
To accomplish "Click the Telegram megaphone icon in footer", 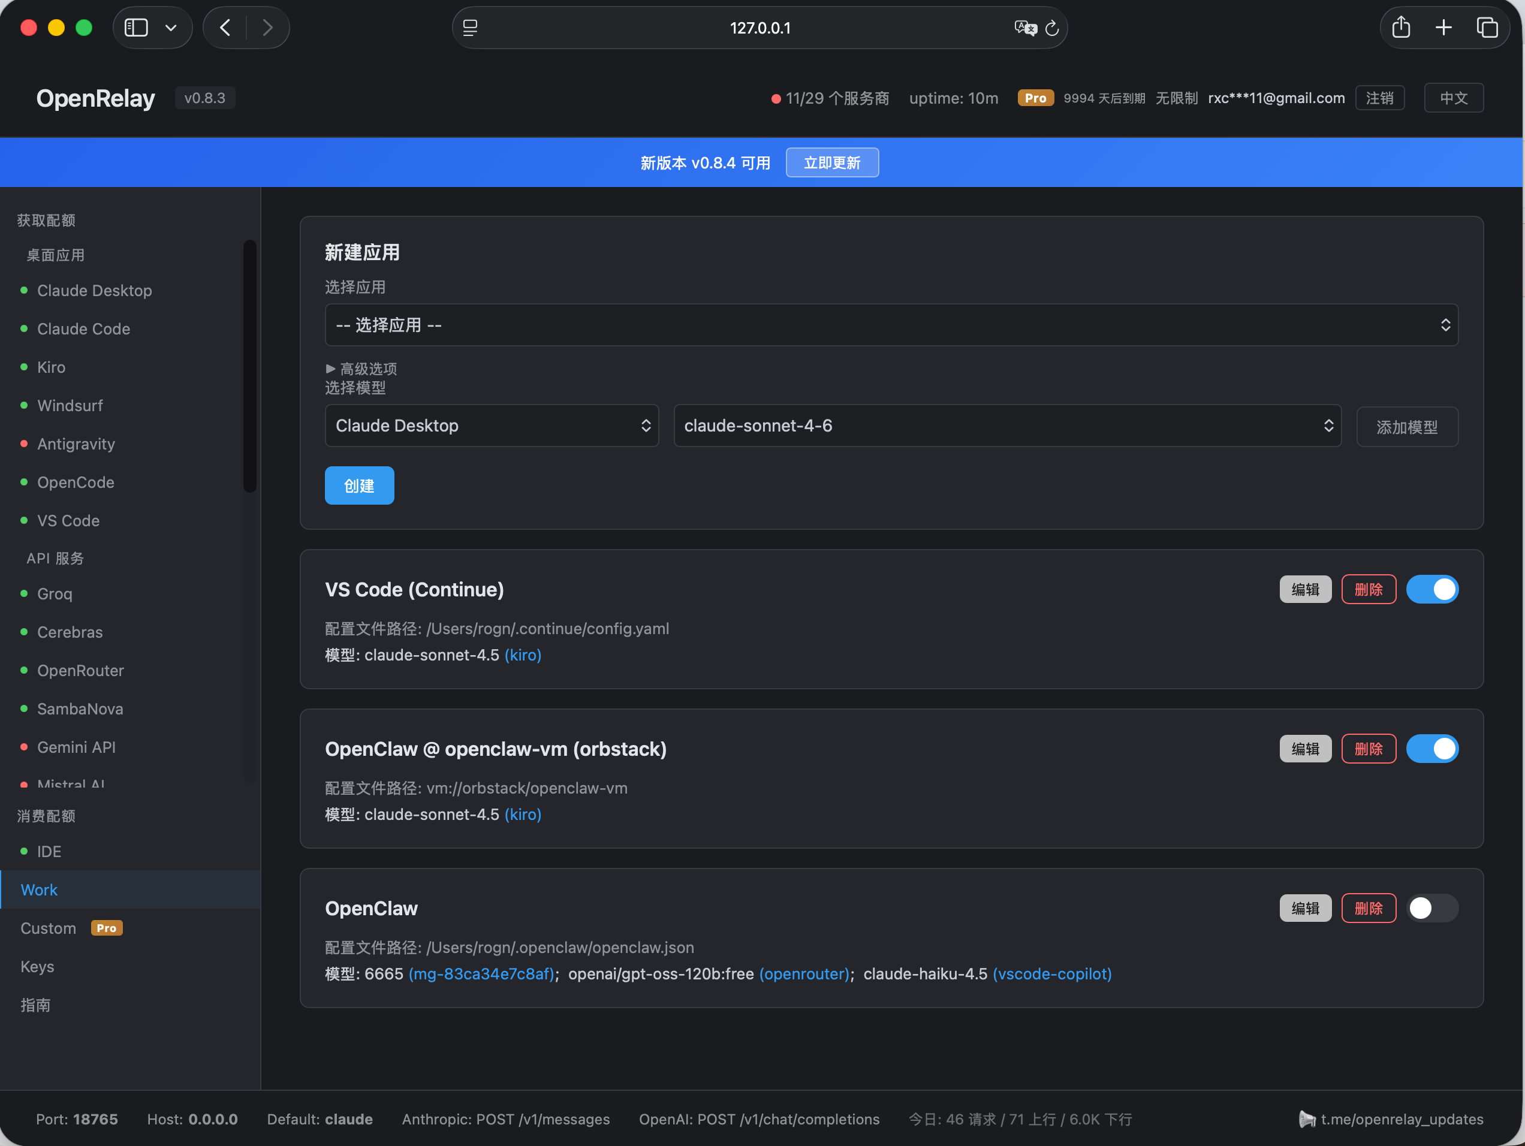I will click(x=1306, y=1118).
